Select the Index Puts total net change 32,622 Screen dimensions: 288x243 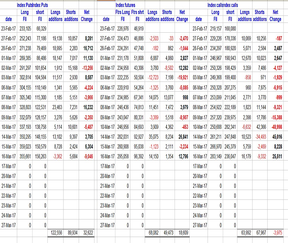coord(86,232)
